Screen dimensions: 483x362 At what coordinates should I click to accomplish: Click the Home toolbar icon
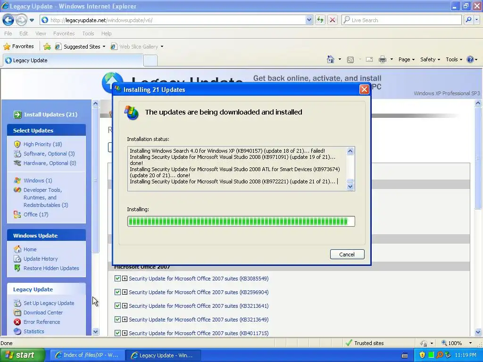click(331, 59)
